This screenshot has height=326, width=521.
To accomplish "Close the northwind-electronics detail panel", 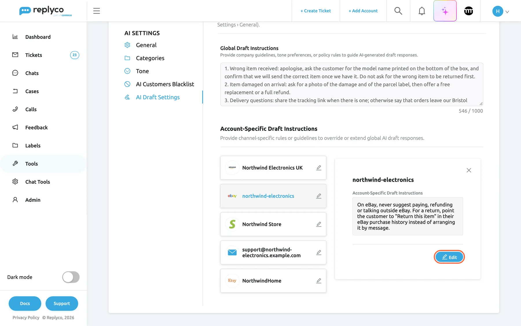I will point(469,170).
